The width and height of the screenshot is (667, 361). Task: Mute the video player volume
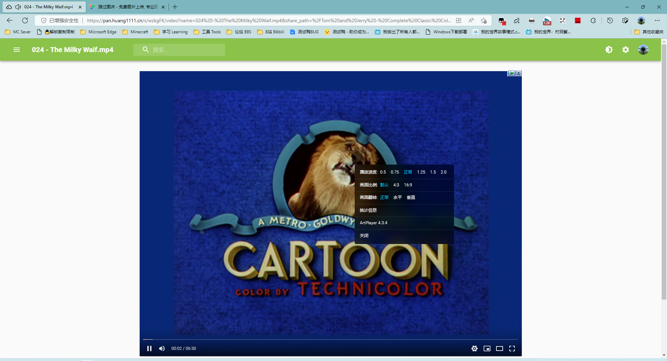click(162, 349)
